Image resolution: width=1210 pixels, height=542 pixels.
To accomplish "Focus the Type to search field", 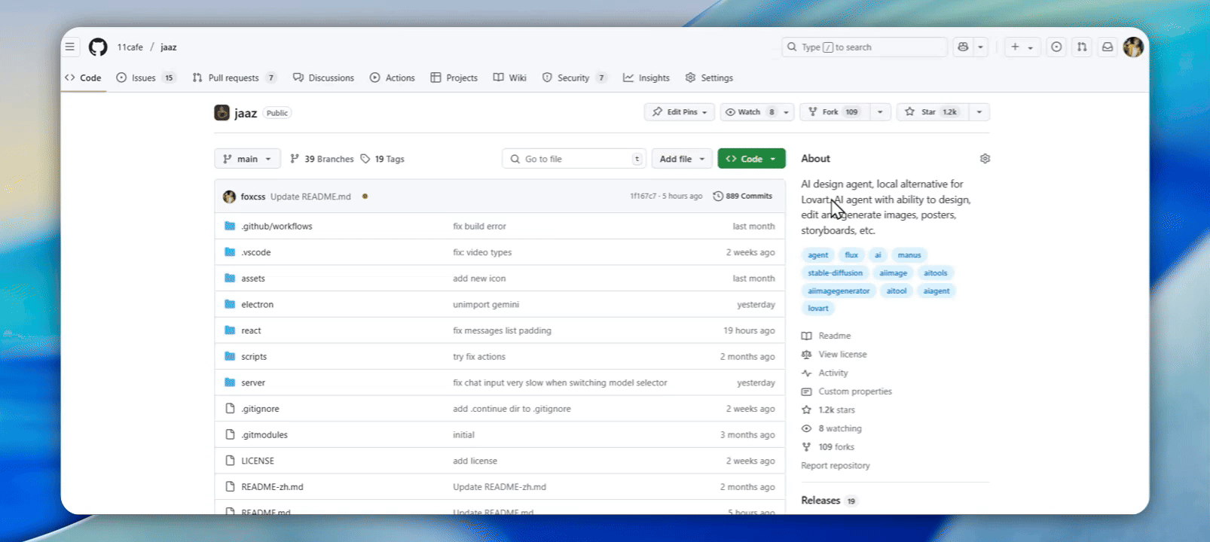I will tap(864, 47).
